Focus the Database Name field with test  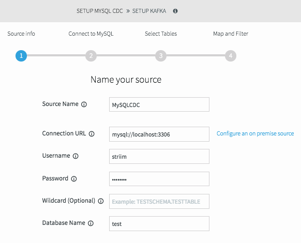pos(159,224)
